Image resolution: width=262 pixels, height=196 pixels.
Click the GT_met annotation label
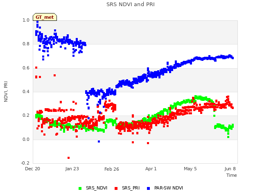pyautogui.click(x=45, y=17)
